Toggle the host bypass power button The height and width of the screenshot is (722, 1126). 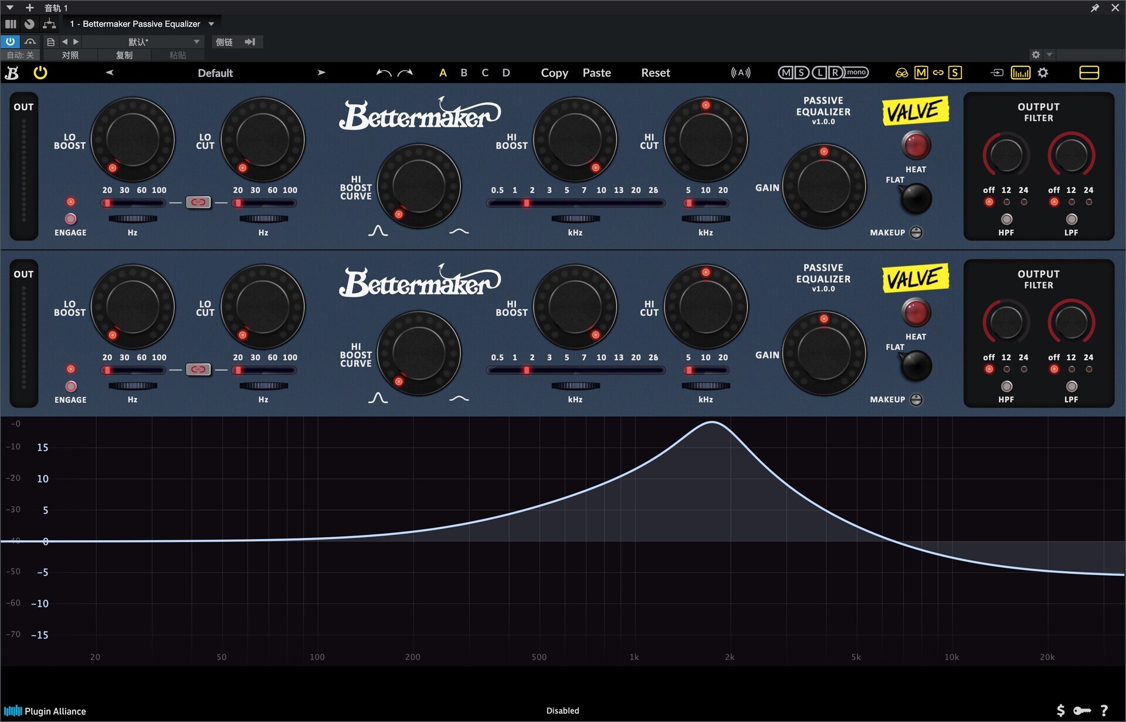(10, 42)
